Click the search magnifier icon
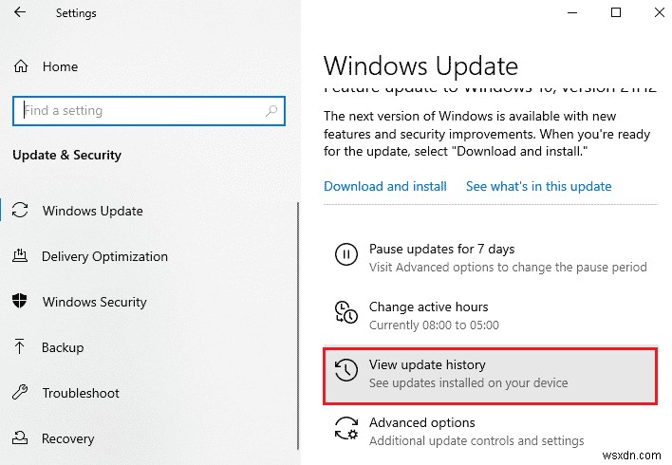Viewport: 672px width, 465px height. [272, 111]
